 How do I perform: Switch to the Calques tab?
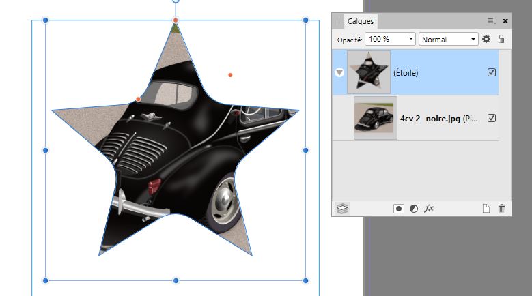tap(361, 21)
